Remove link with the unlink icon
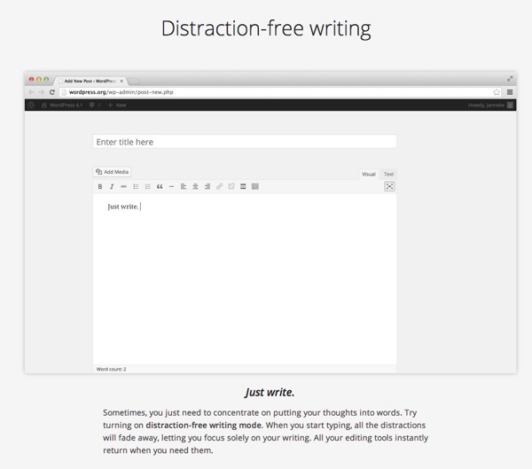The height and width of the screenshot is (469, 532). 231,186
